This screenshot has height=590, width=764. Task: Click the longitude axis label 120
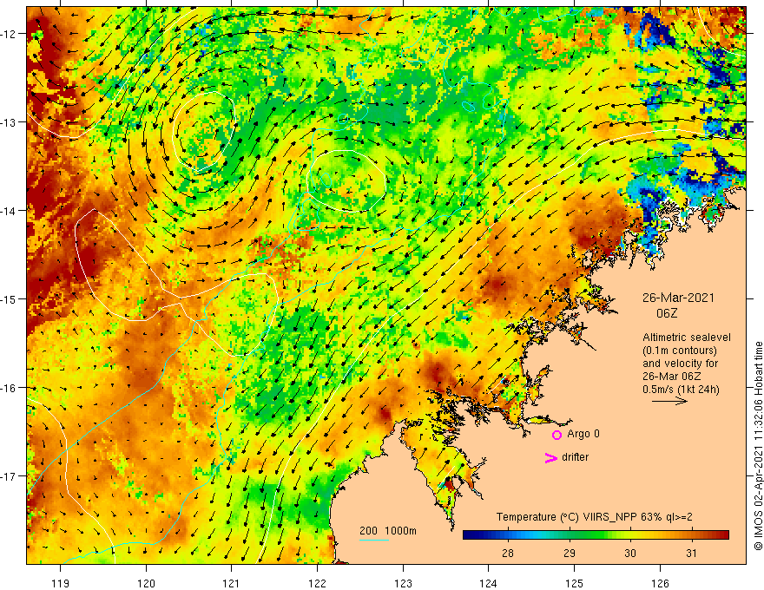pyautogui.click(x=146, y=583)
